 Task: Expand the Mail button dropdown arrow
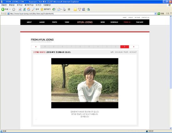(61, 9)
